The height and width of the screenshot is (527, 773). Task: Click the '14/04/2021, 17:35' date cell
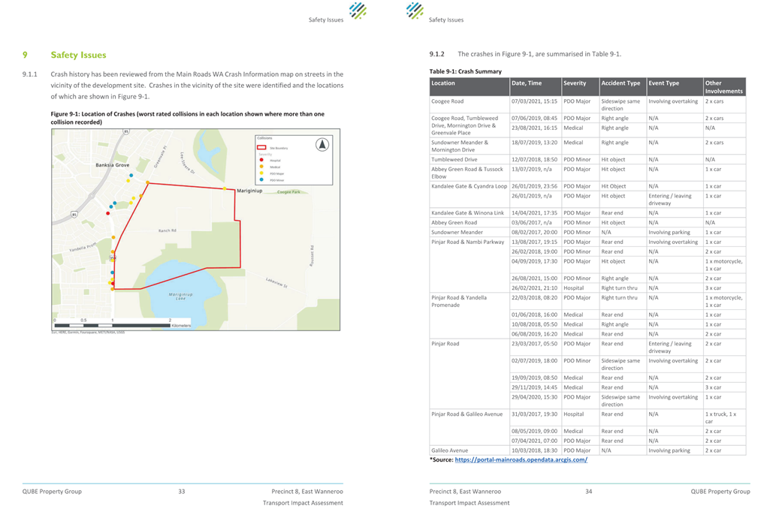point(536,212)
